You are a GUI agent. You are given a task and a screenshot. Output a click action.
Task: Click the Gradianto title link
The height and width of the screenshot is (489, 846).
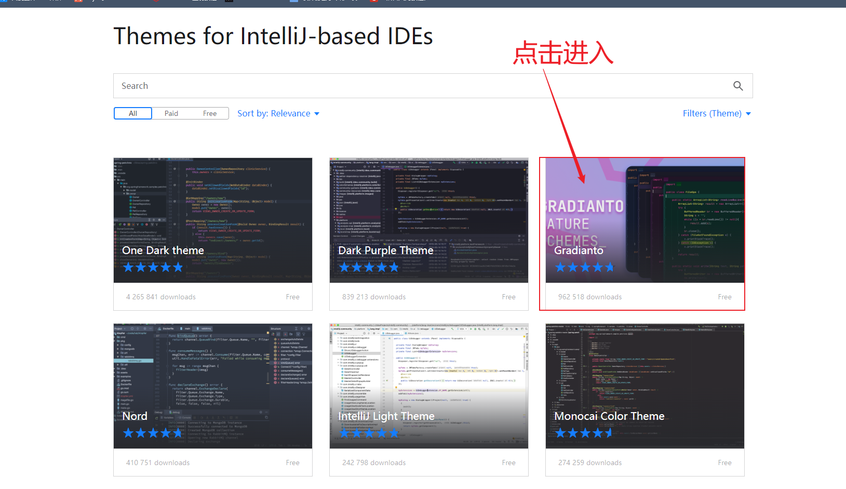pyautogui.click(x=579, y=250)
